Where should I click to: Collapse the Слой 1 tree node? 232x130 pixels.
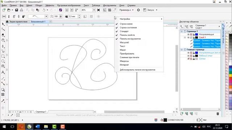click(185, 38)
